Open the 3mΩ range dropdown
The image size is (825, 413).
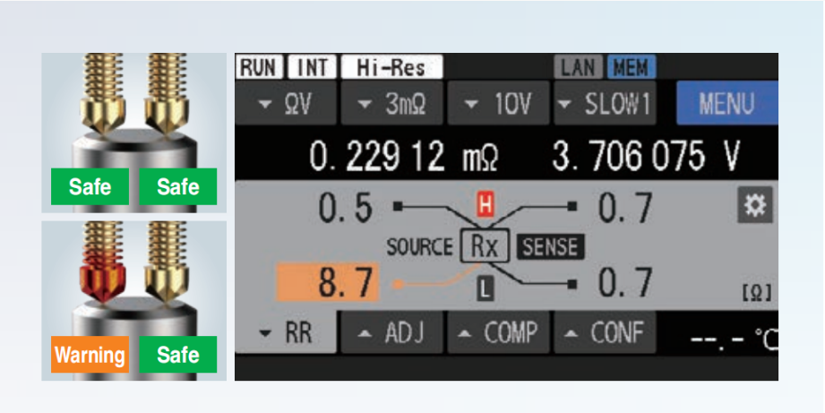tap(392, 103)
